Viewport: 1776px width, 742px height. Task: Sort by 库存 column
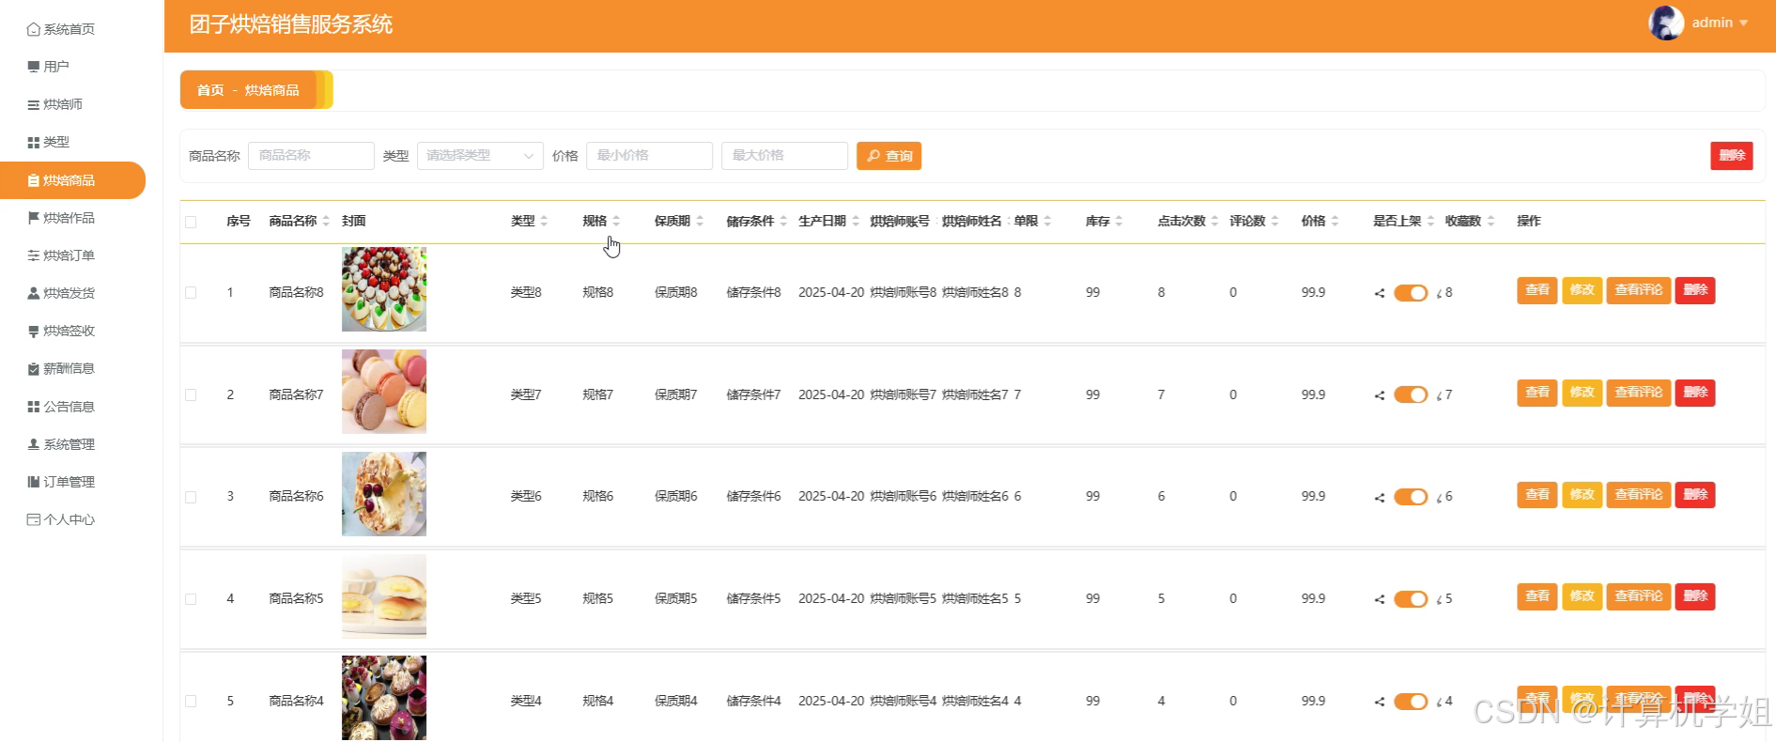(x=1119, y=222)
